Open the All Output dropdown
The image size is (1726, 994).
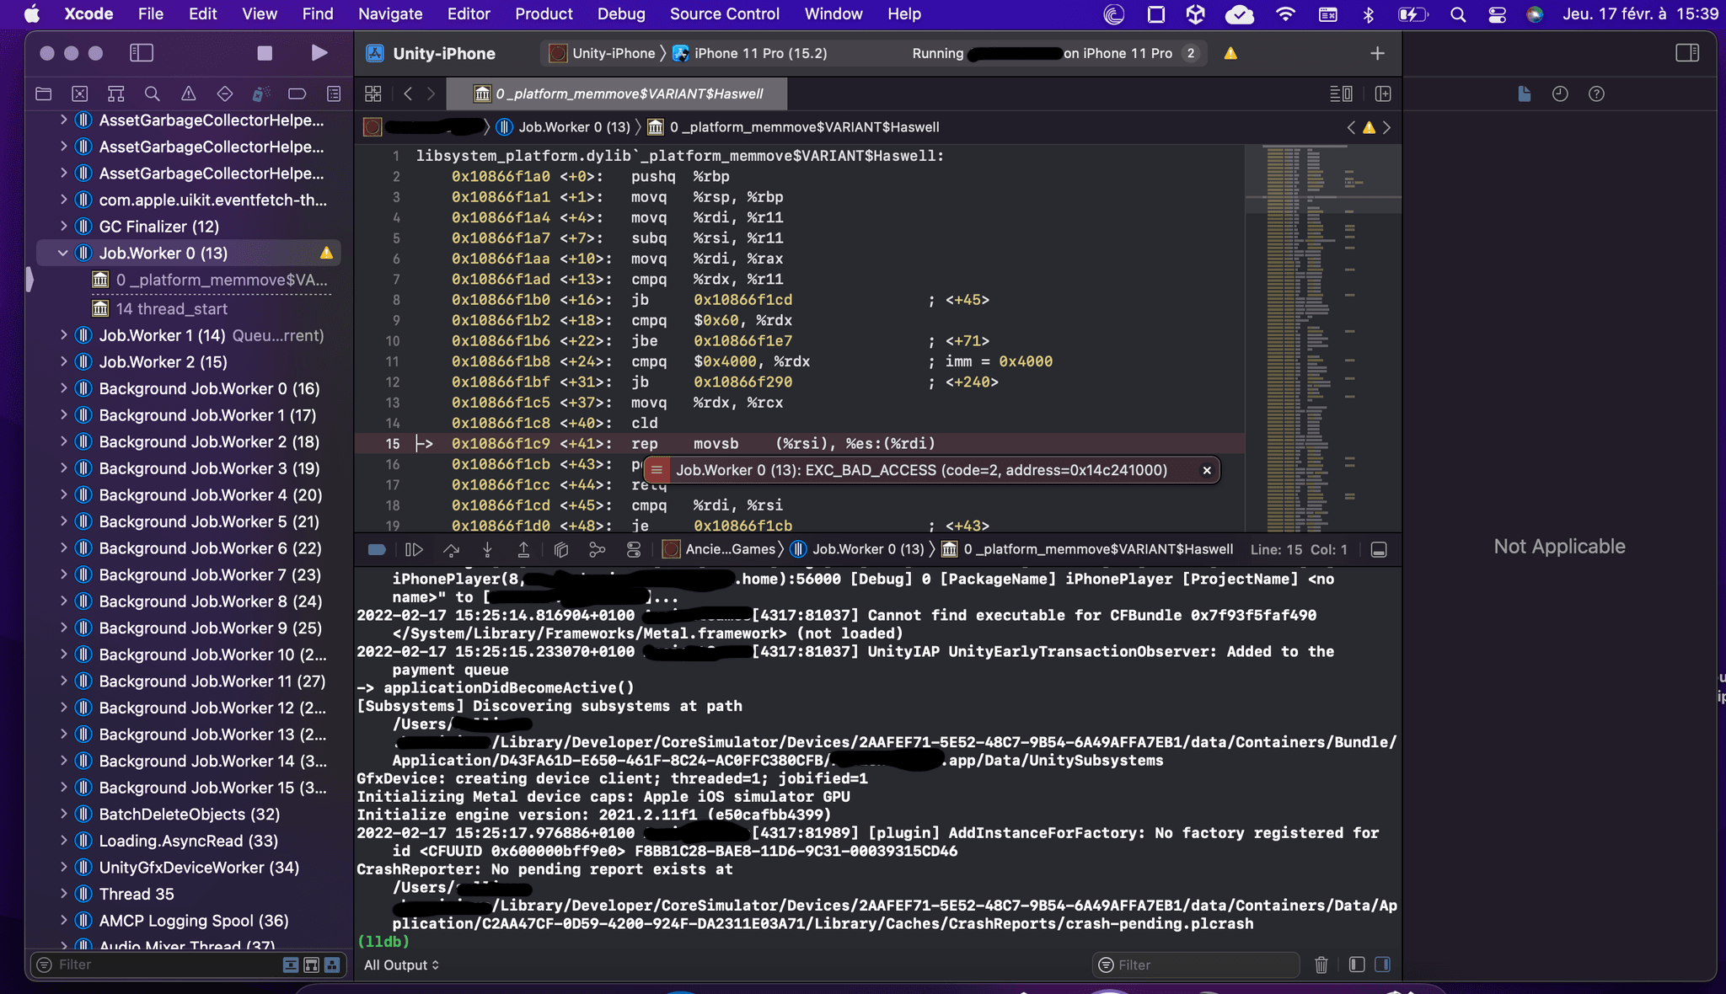pos(401,965)
